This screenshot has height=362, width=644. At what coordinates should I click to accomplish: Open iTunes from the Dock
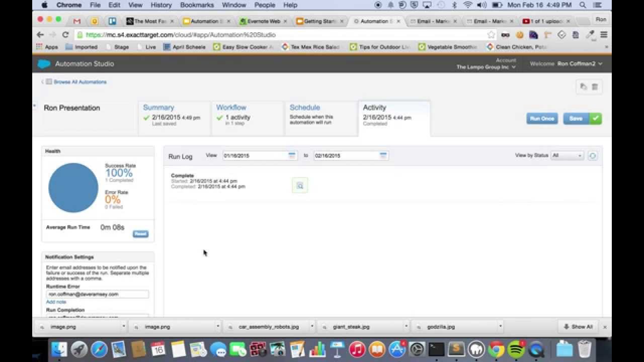tap(357, 349)
